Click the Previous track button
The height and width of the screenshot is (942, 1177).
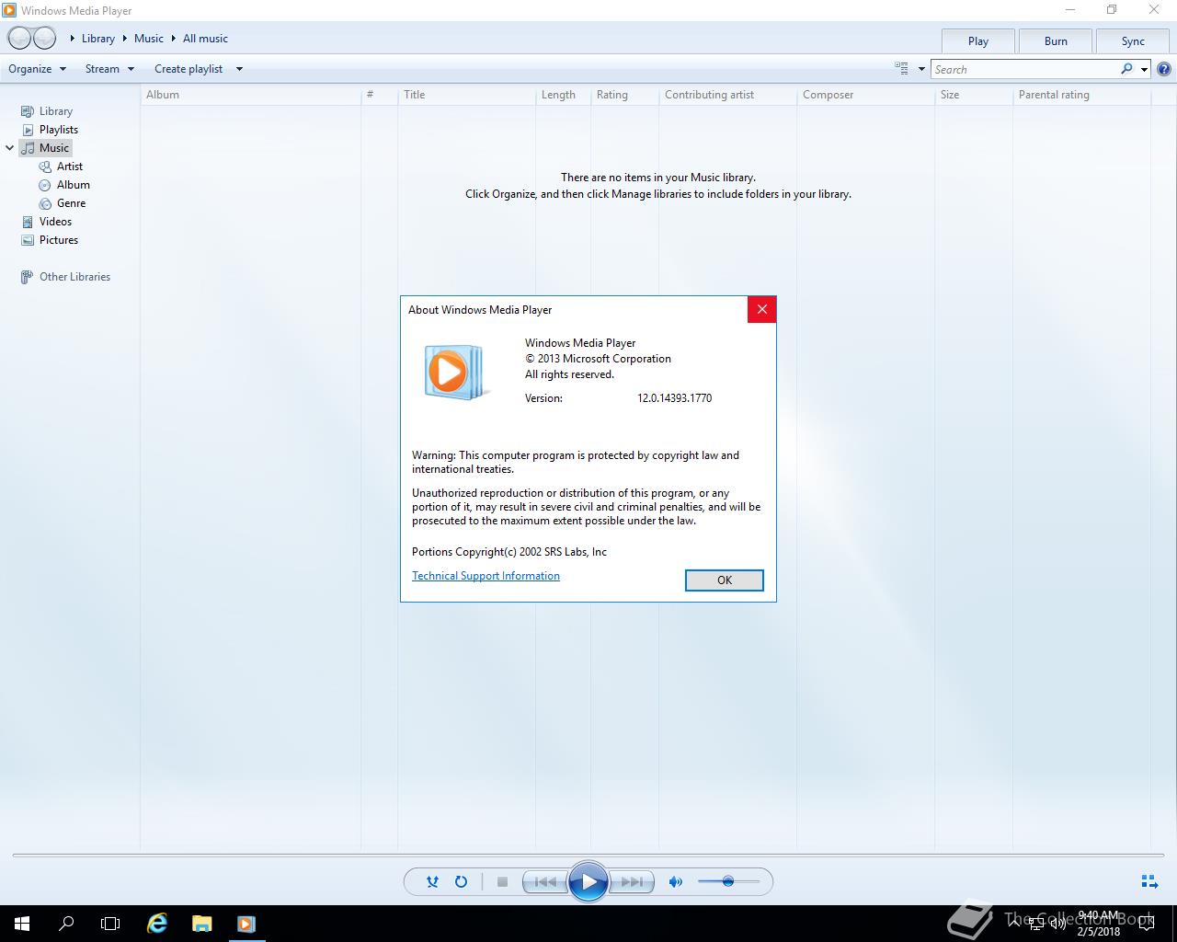tap(545, 881)
